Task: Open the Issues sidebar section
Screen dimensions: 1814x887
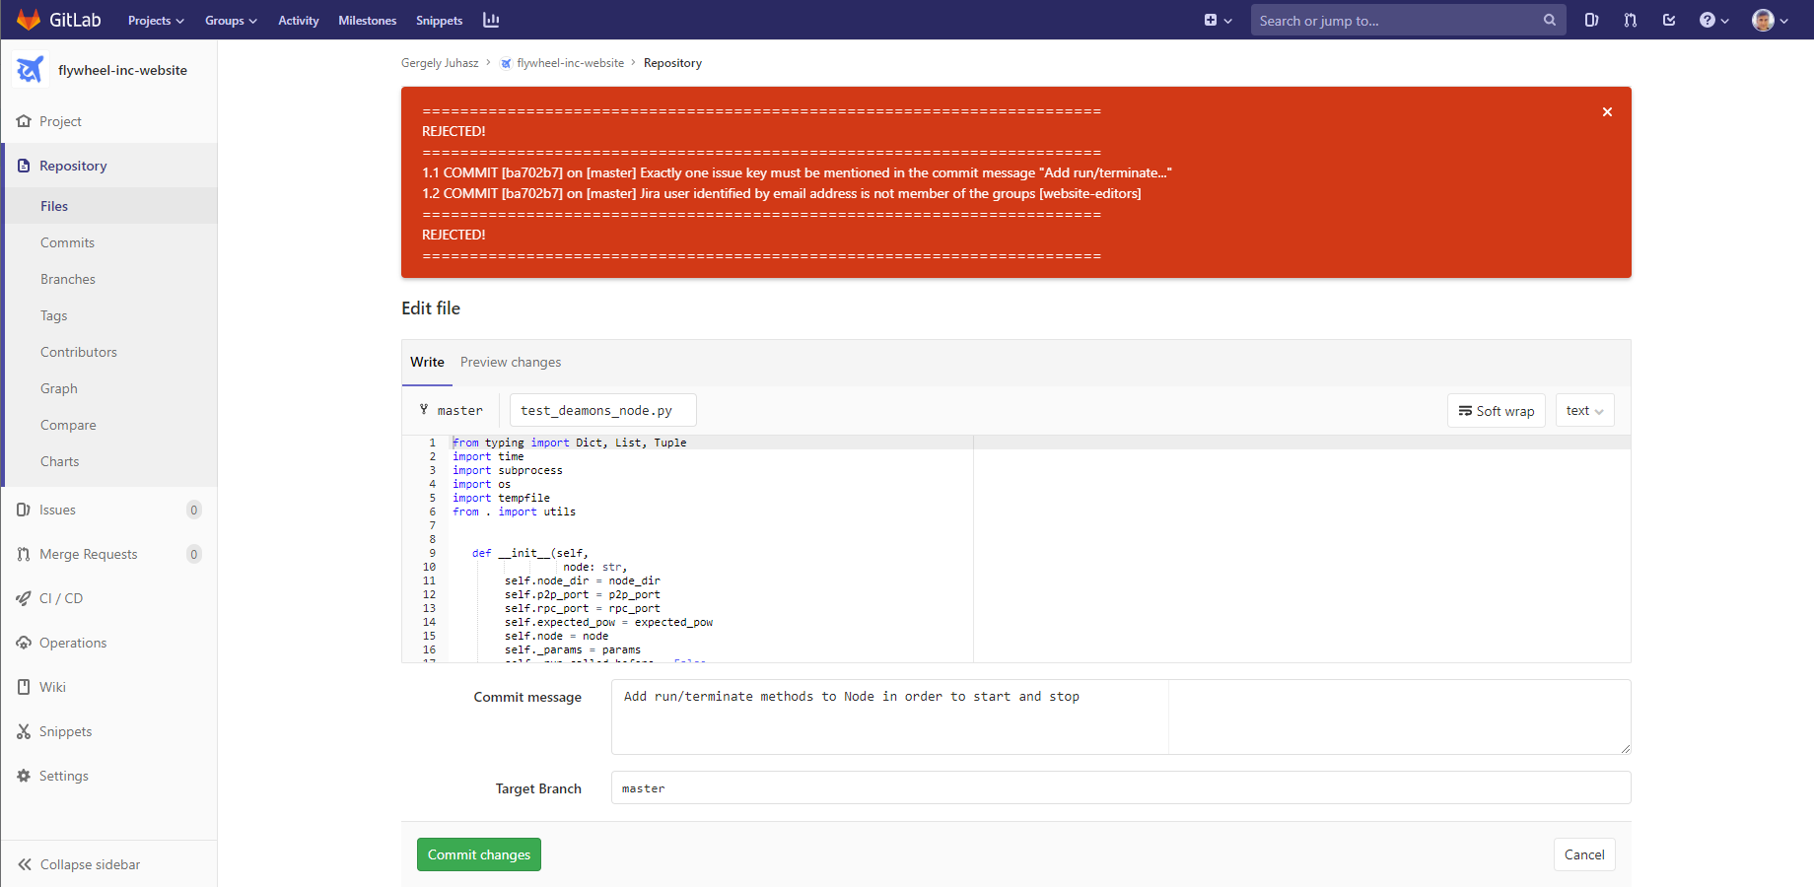Action: click(x=56, y=510)
